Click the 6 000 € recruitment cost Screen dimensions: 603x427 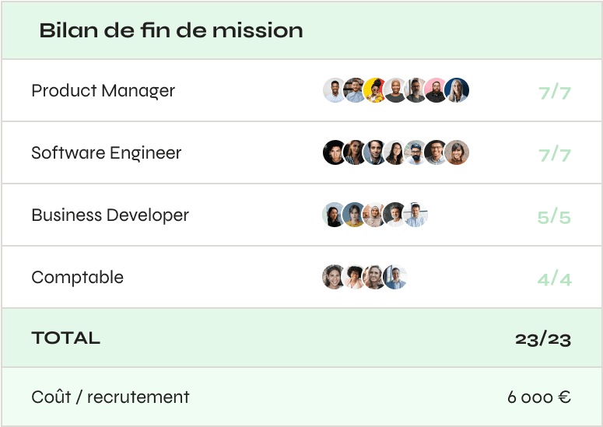point(539,397)
